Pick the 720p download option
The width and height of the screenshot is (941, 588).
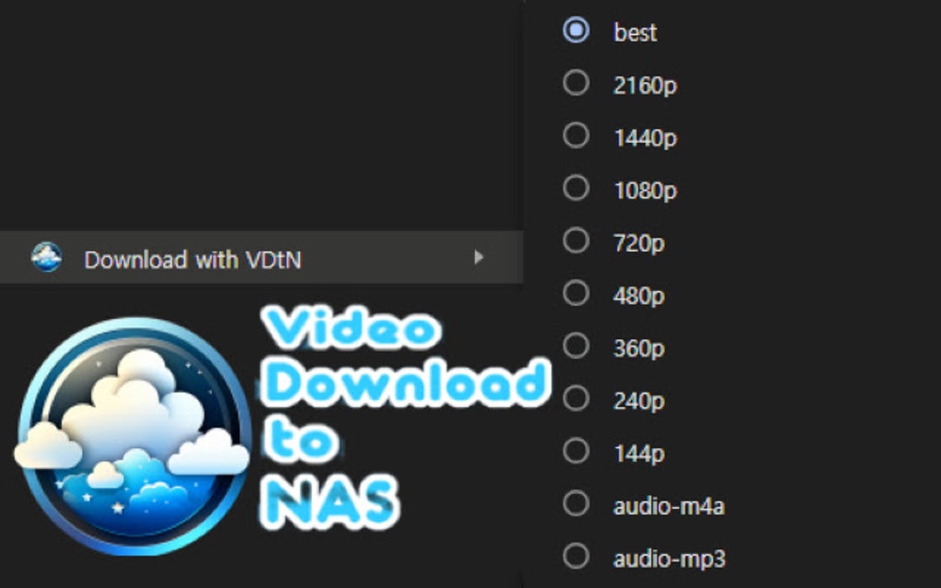coord(576,241)
